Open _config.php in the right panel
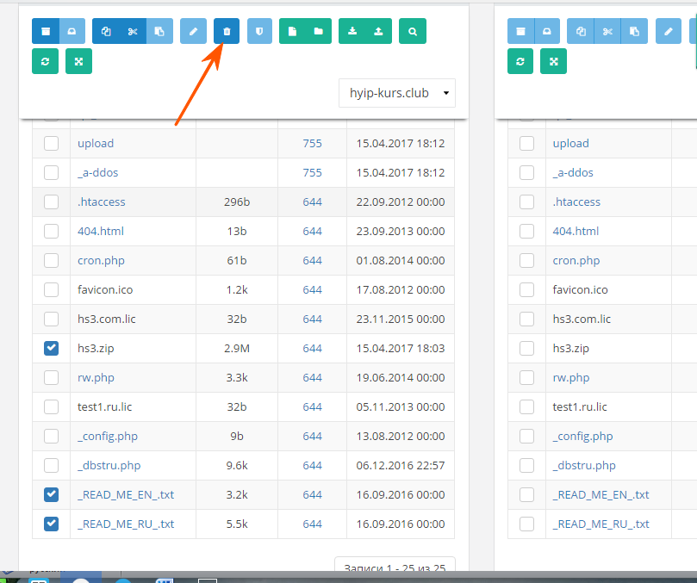Screen dimensions: 697x583 pos(583,437)
